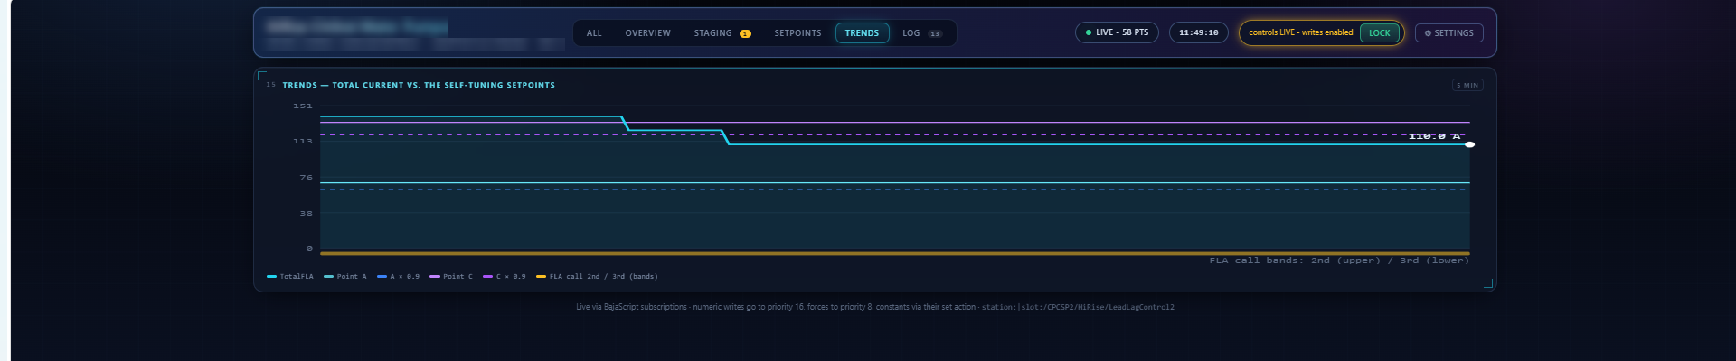Click the LOCK controls button

(1380, 33)
